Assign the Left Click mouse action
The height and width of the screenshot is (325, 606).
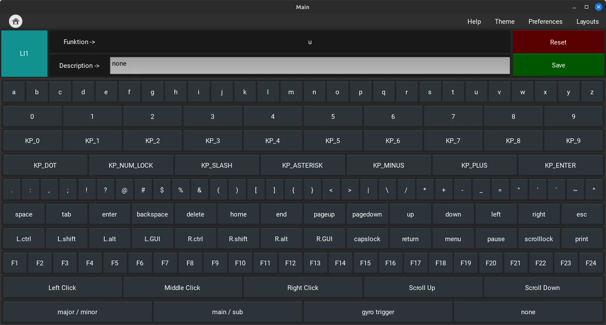tap(62, 287)
